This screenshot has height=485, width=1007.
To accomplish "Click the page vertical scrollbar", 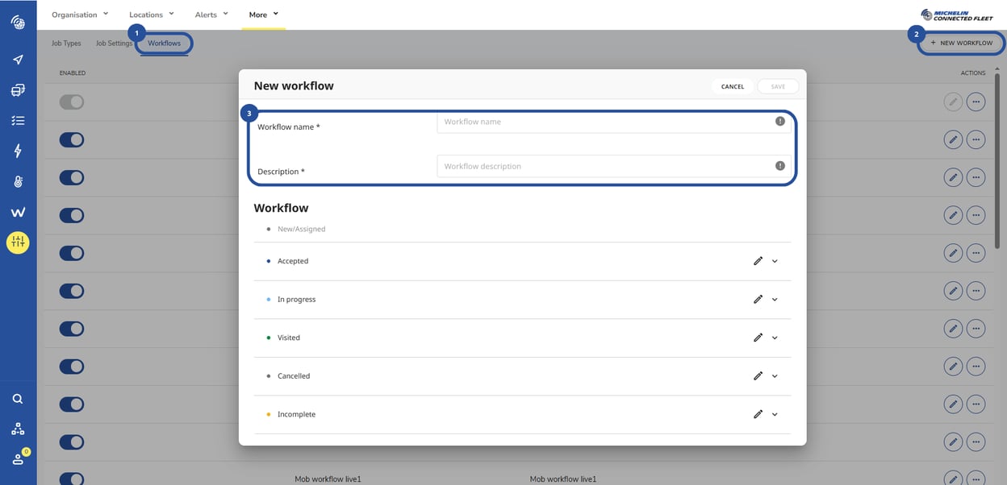I will [x=998, y=161].
